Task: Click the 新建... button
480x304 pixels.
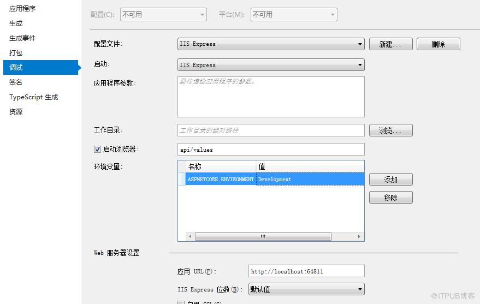Action: pyautogui.click(x=391, y=44)
